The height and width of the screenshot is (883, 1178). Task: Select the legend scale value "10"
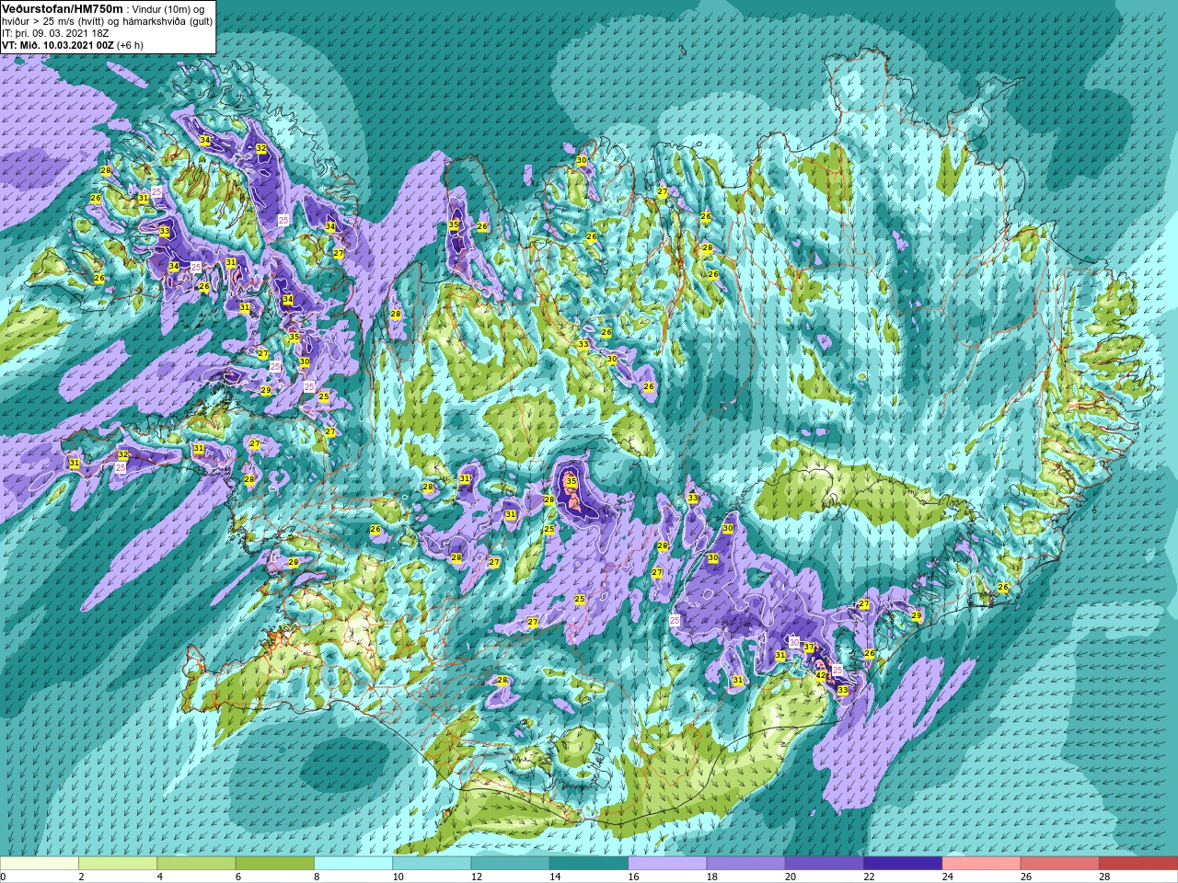click(398, 877)
